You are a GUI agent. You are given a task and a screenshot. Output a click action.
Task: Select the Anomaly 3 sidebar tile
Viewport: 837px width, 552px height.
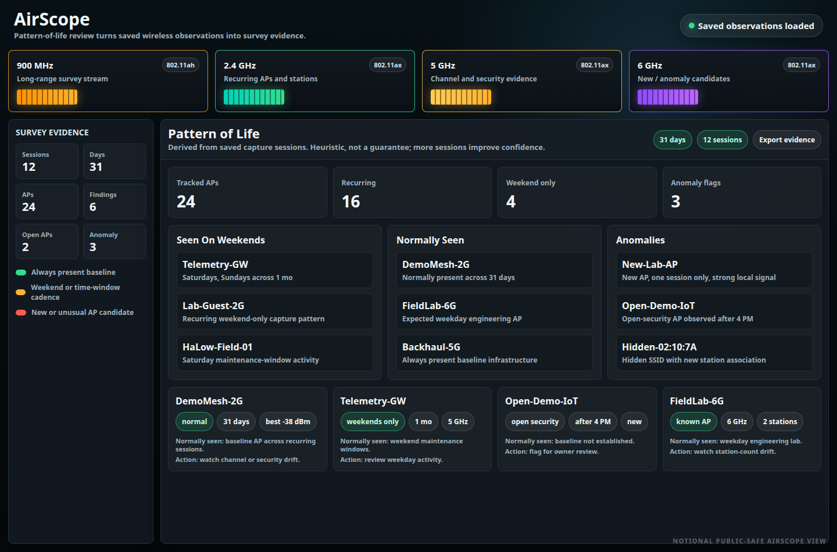click(115, 241)
